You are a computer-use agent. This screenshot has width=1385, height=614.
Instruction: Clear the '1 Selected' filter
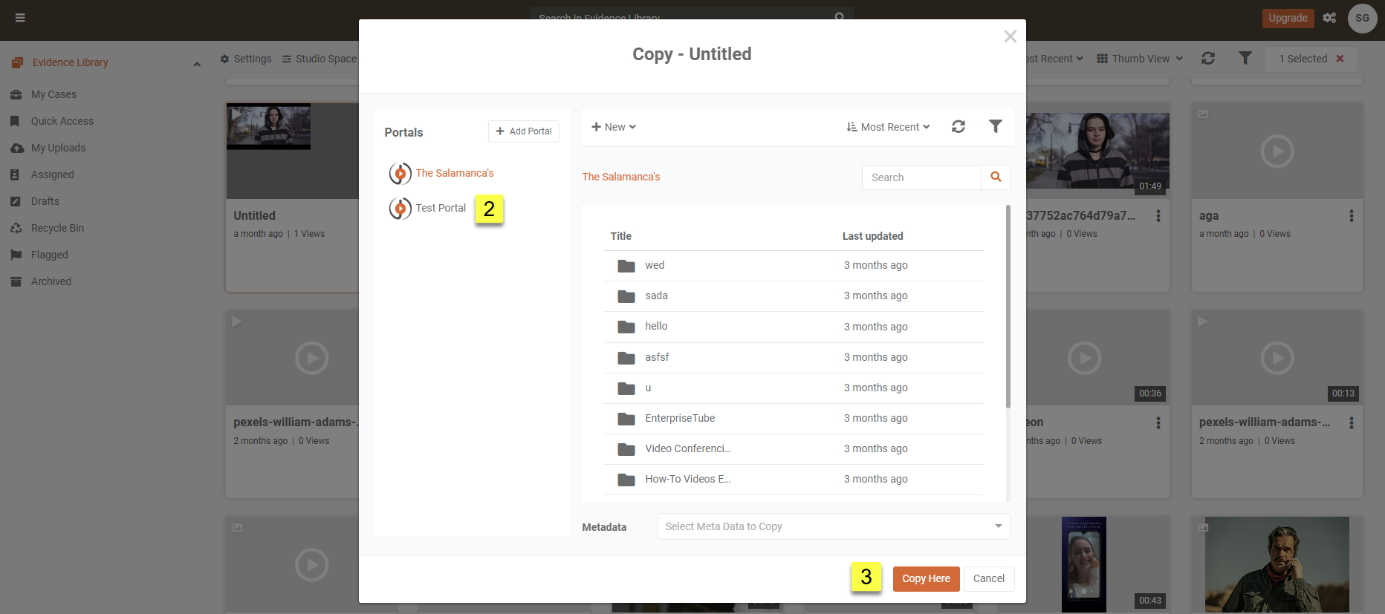pos(1340,59)
